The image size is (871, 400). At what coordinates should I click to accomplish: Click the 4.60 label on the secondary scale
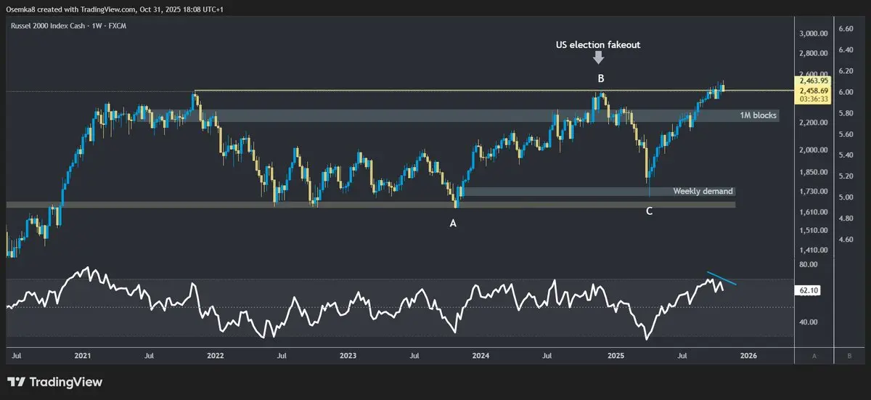click(x=846, y=240)
